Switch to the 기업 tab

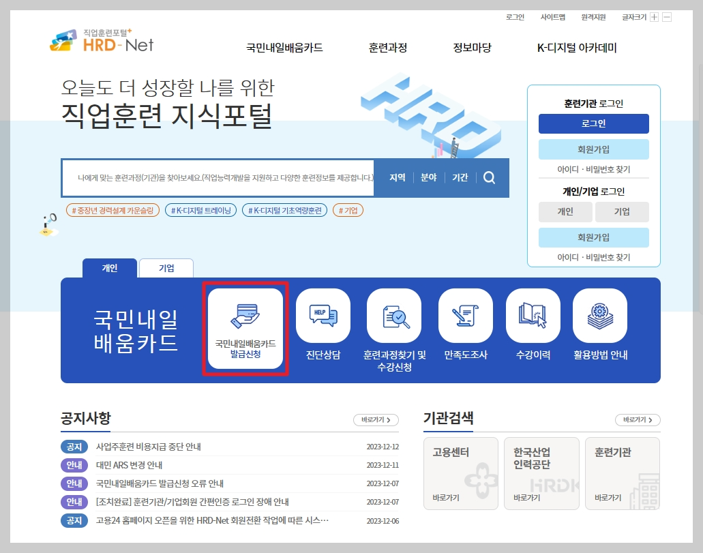(166, 268)
